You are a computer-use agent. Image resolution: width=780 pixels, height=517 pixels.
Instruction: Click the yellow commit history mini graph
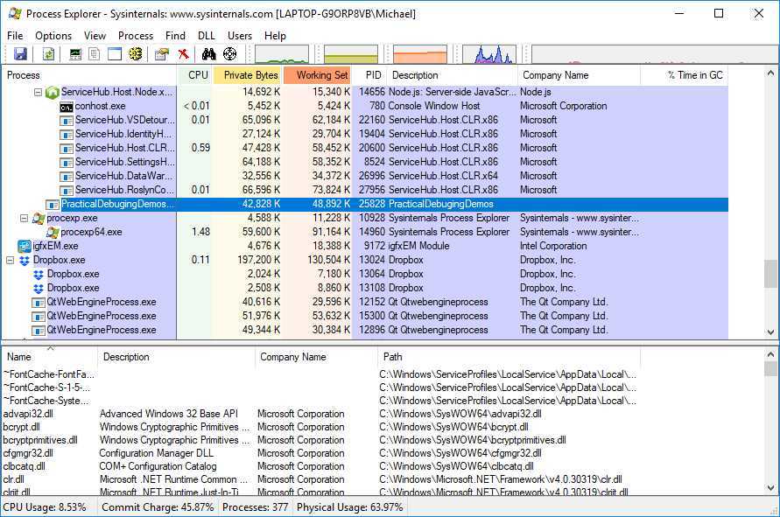tap(351, 54)
